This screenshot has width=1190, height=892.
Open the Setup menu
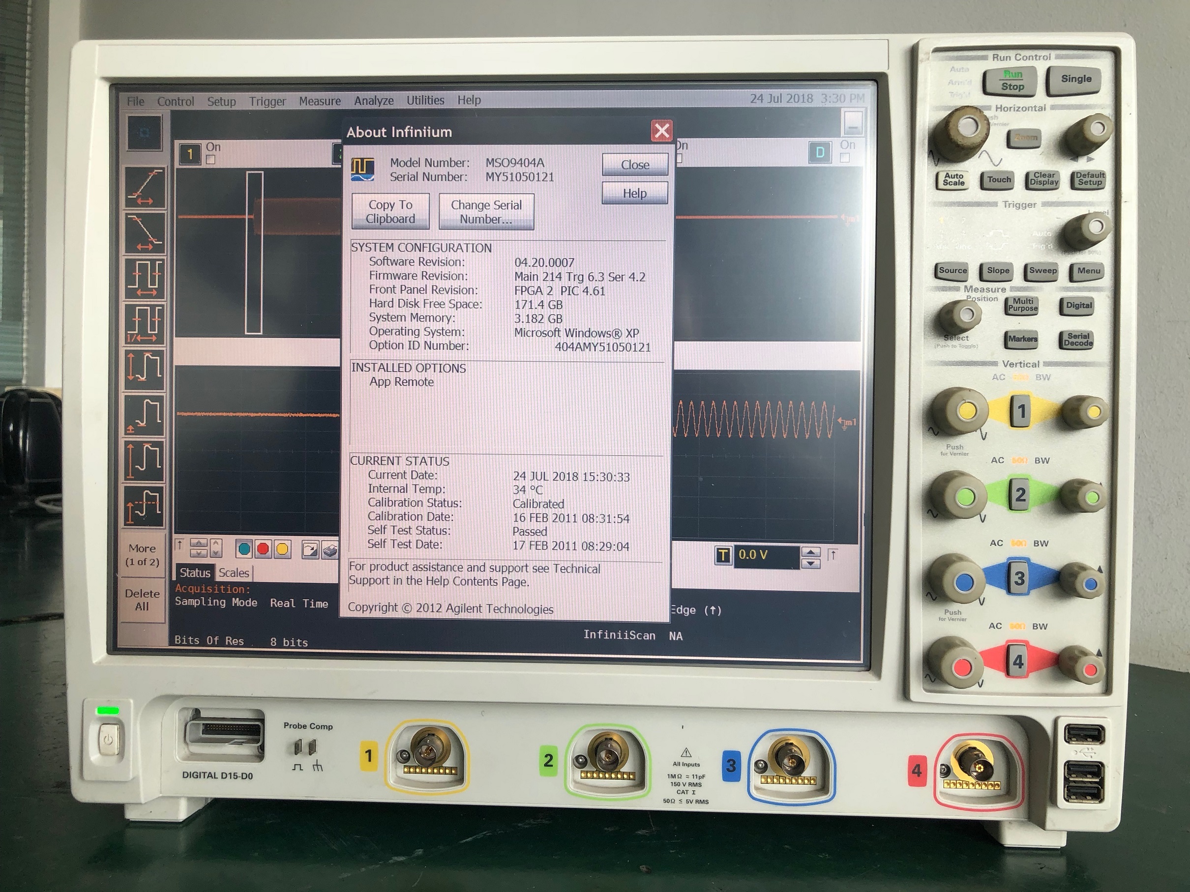click(x=222, y=101)
